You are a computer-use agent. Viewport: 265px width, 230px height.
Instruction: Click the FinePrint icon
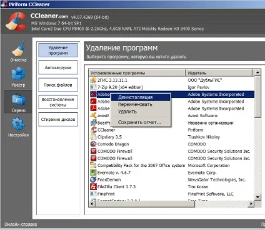(x=93, y=194)
